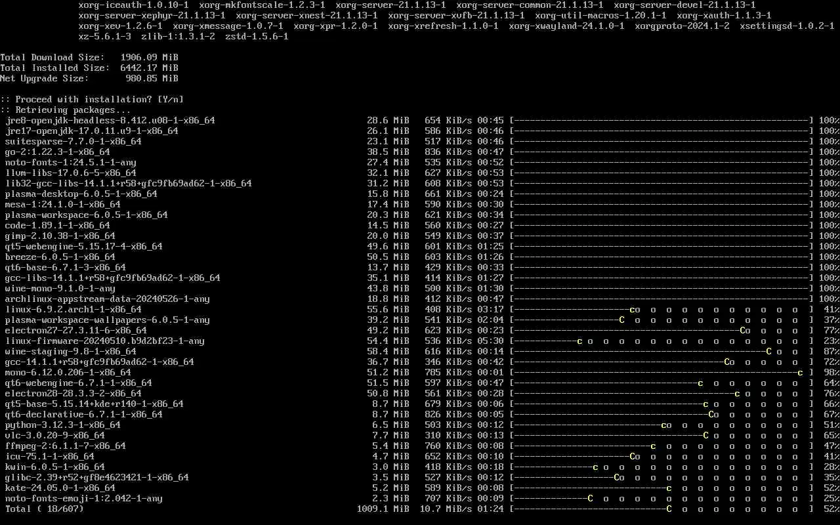This screenshot has height=525, width=840.
Task: Click "mesa-1:24.1.0-1-x86_64" package name
Action: pos(63,204)
